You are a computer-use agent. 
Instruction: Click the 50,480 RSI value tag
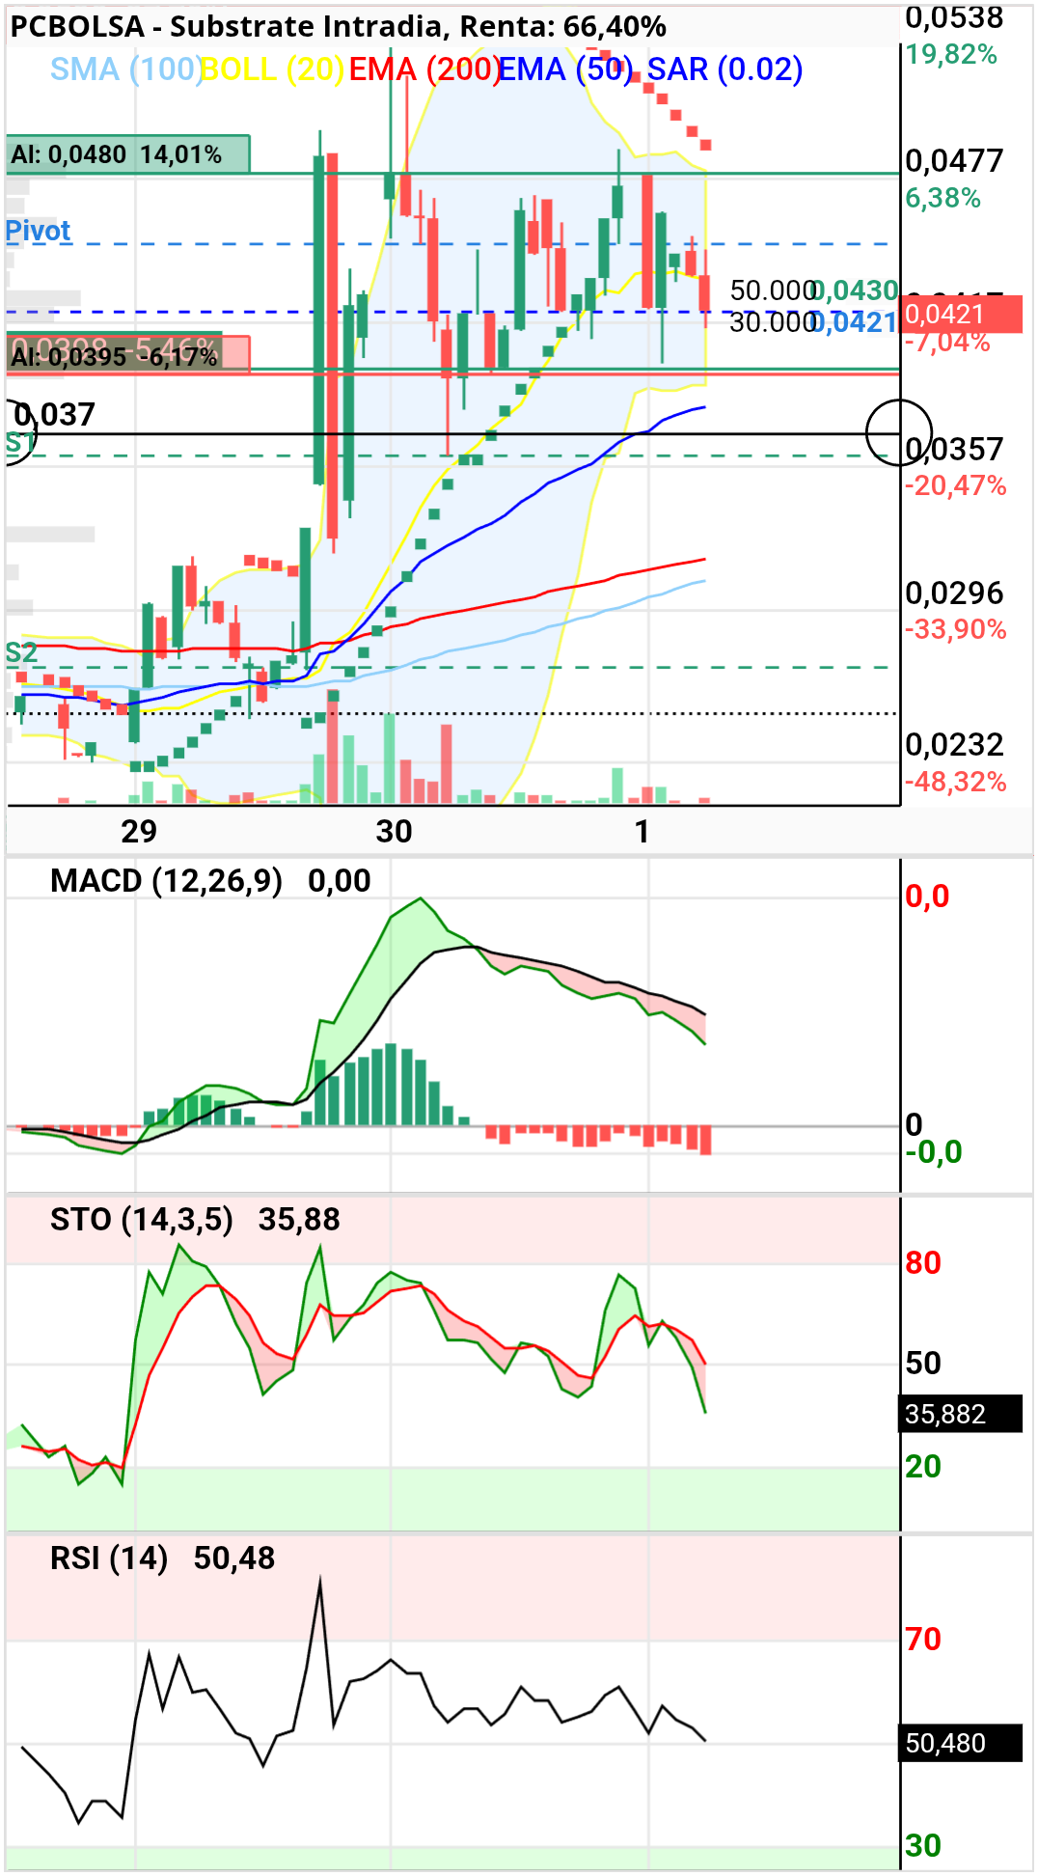pos(961,1743)
